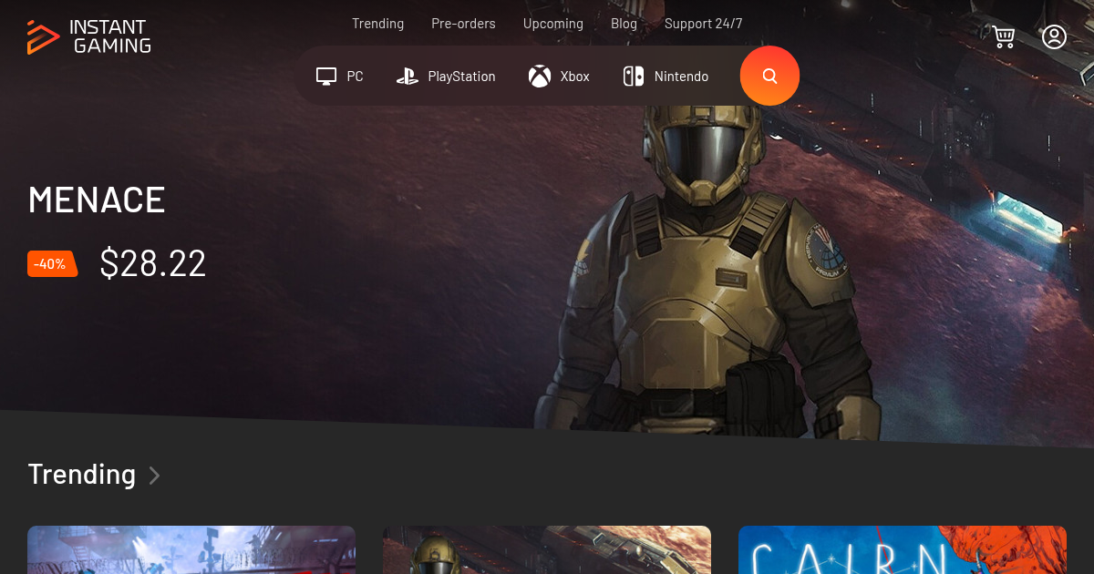Open the Trending menu item
1094x574 pixels.
pos(377,23)
